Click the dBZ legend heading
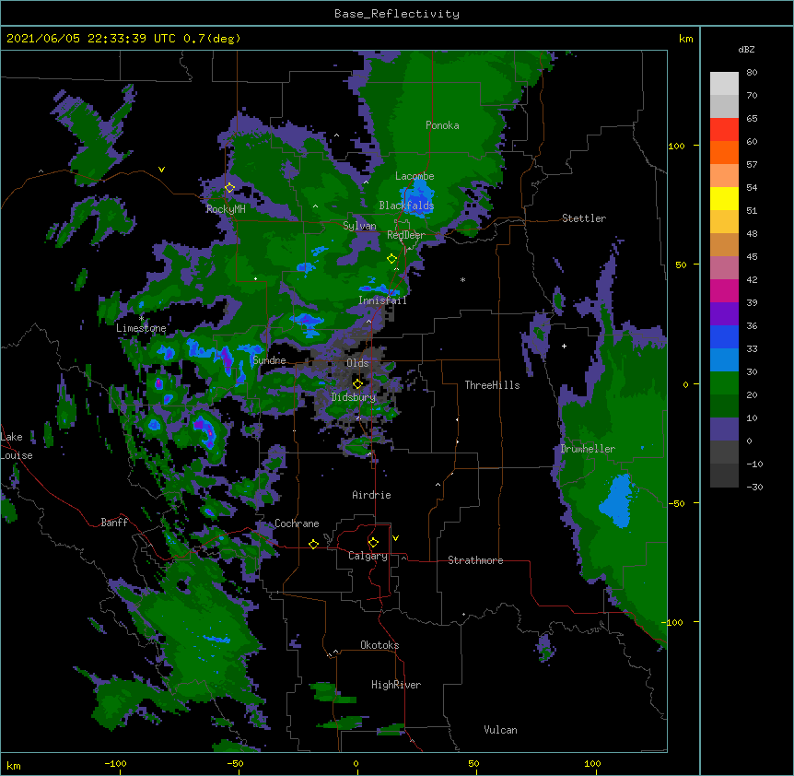 click(746, 49)
